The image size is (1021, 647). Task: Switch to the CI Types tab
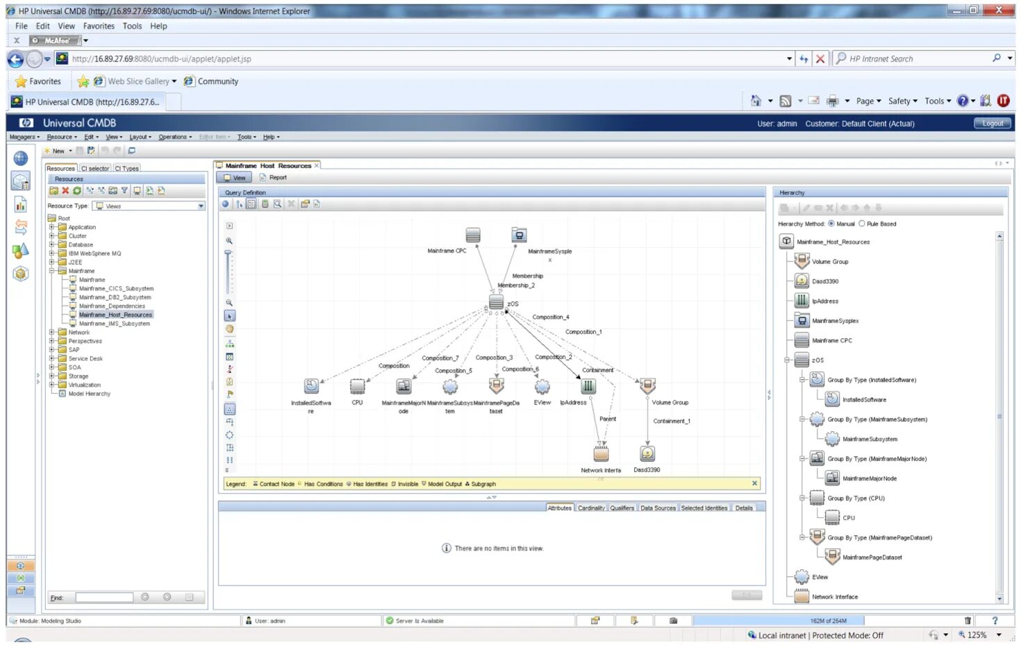tap(127, 168)
